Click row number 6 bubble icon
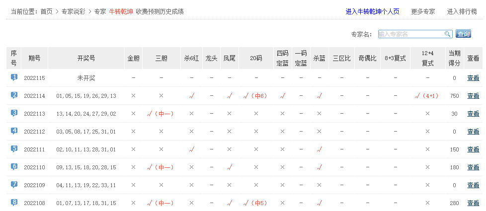 (x=14, y=167)
